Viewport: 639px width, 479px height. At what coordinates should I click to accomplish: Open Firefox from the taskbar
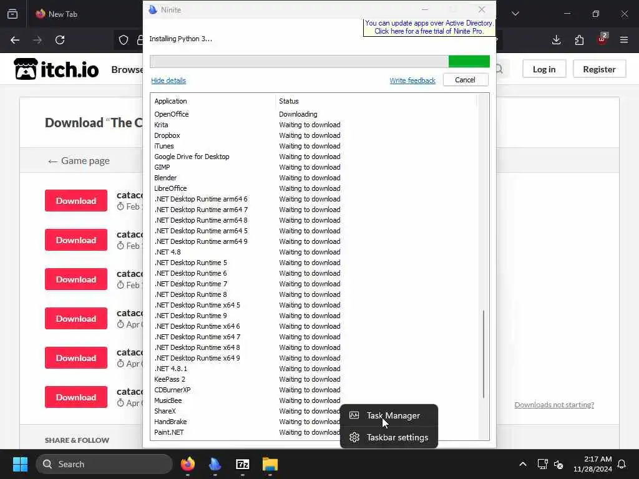(x=187, y=464)
